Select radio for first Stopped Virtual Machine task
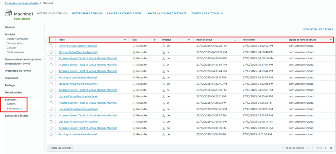336x154 pixels. coord(51,52)
